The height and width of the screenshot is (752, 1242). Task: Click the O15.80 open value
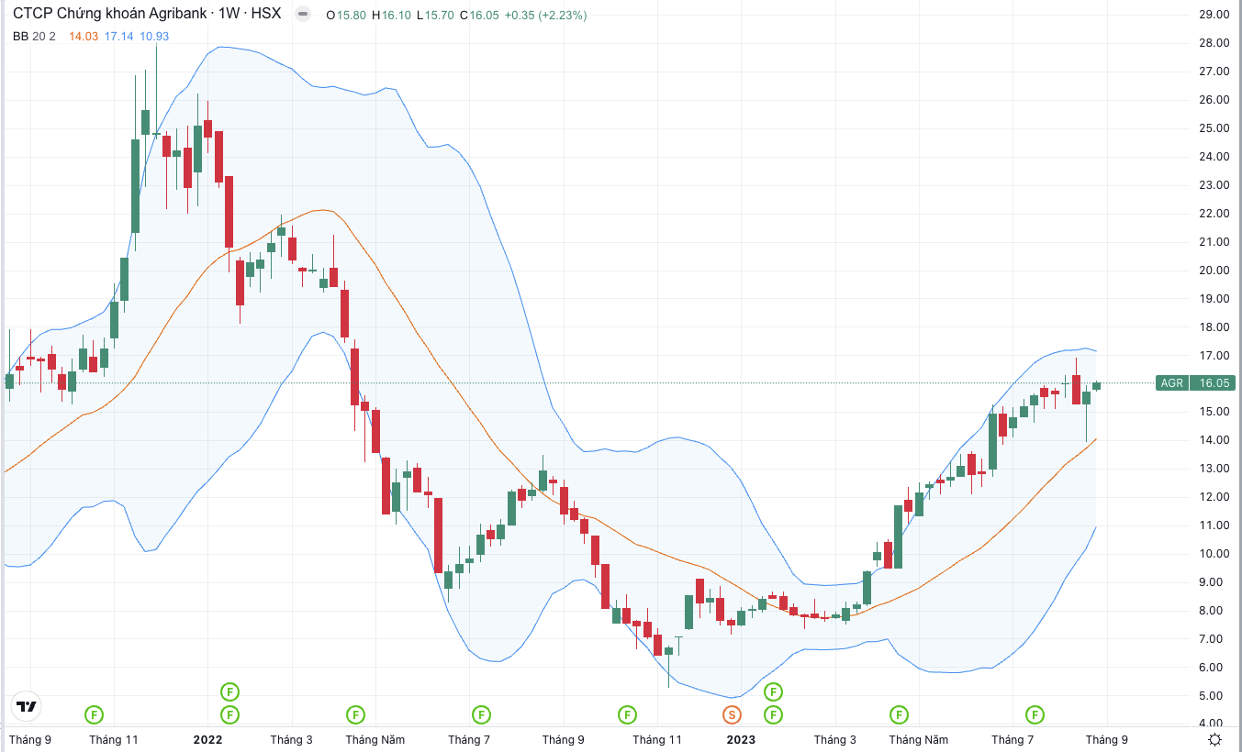(346, 16)
